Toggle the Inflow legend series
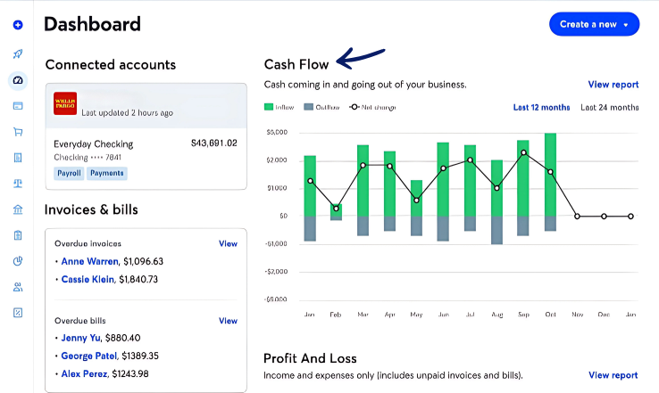The height and width of the screenshot is (393, 659). (279, 108)
